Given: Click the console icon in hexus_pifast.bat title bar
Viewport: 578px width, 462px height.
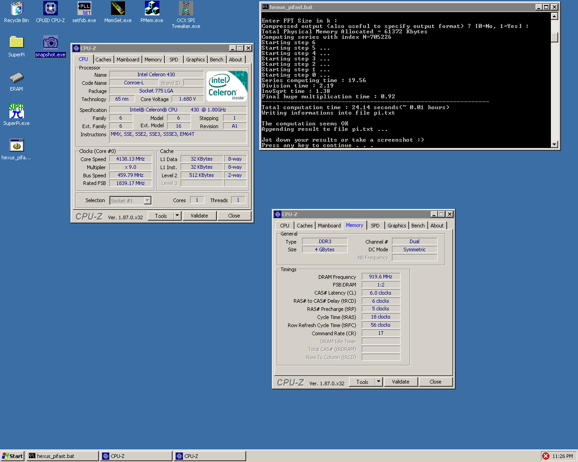Looking at the screenshot, I should coord(265,7).
